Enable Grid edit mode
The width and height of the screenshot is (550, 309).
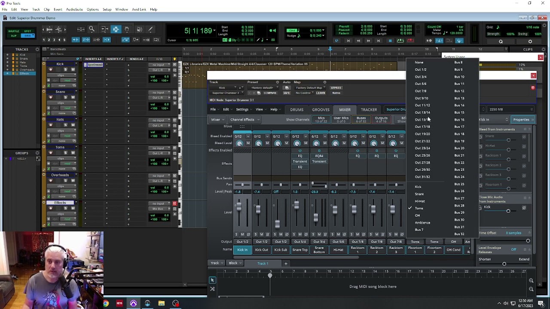click(28, 36)
